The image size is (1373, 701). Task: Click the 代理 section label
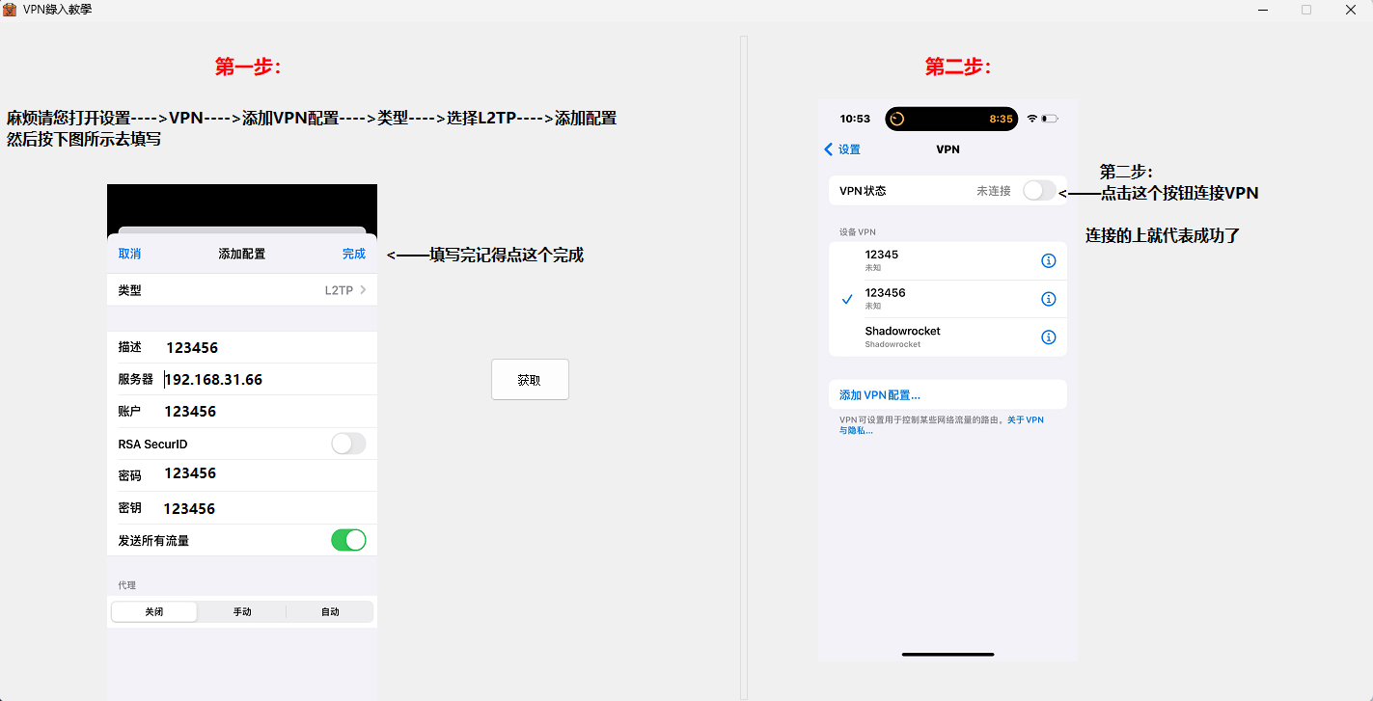(x=127, y=585)
